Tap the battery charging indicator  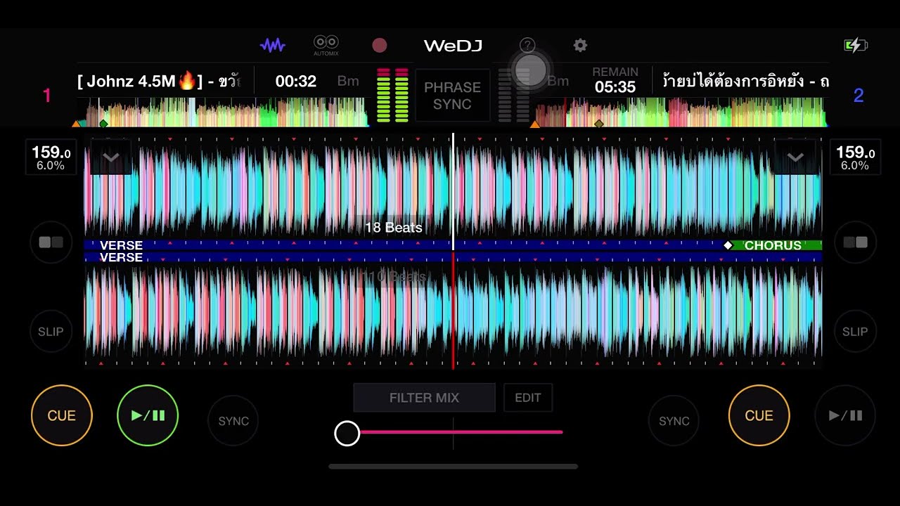856,46
